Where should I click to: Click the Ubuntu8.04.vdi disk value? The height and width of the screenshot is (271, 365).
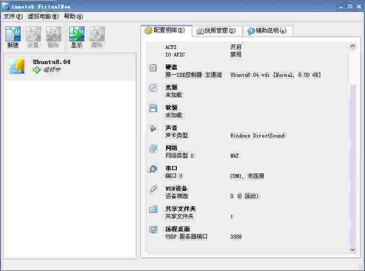[275, 75]
